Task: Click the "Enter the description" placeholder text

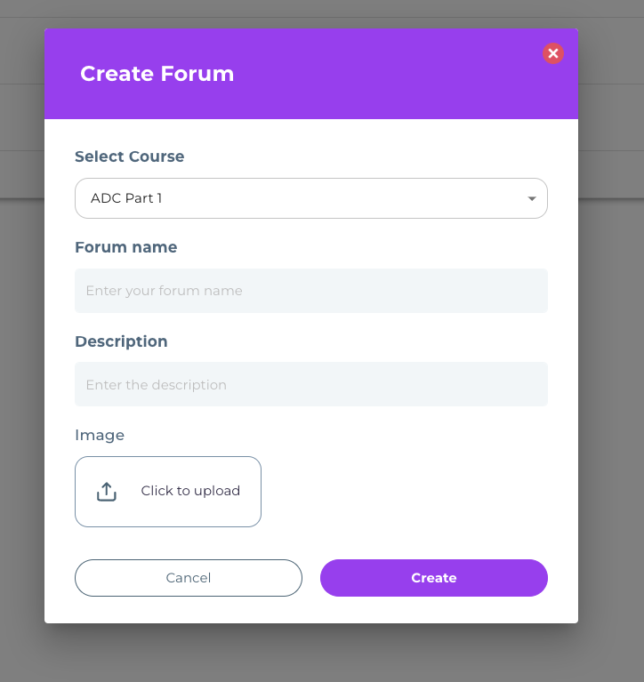Action: pos(156,385)
